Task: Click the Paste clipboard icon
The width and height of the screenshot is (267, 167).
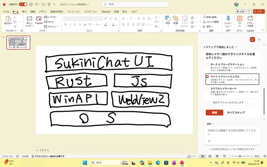Action: [x=8, y=18]
